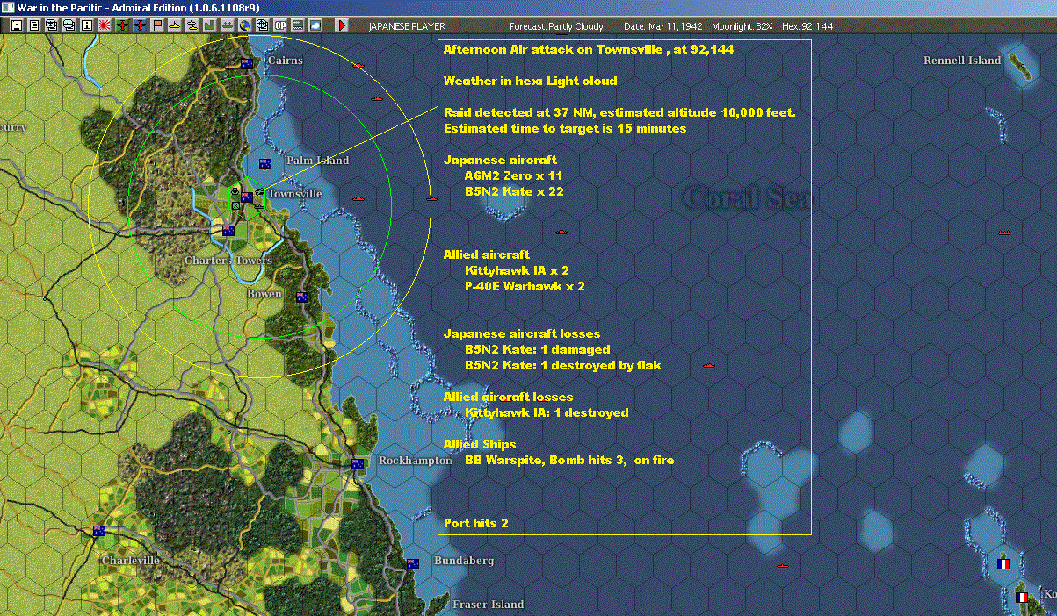Open the cloud weather icon
1057x616 pixels.
[315, 25]
